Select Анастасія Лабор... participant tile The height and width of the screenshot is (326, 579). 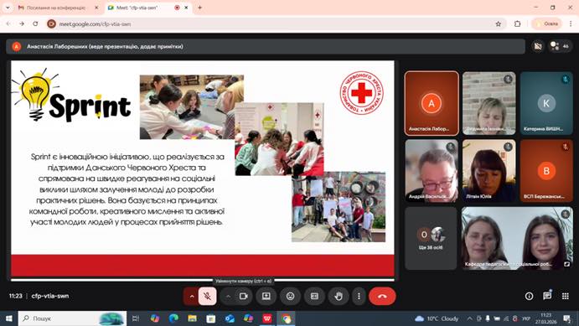(x=432, y=103)
